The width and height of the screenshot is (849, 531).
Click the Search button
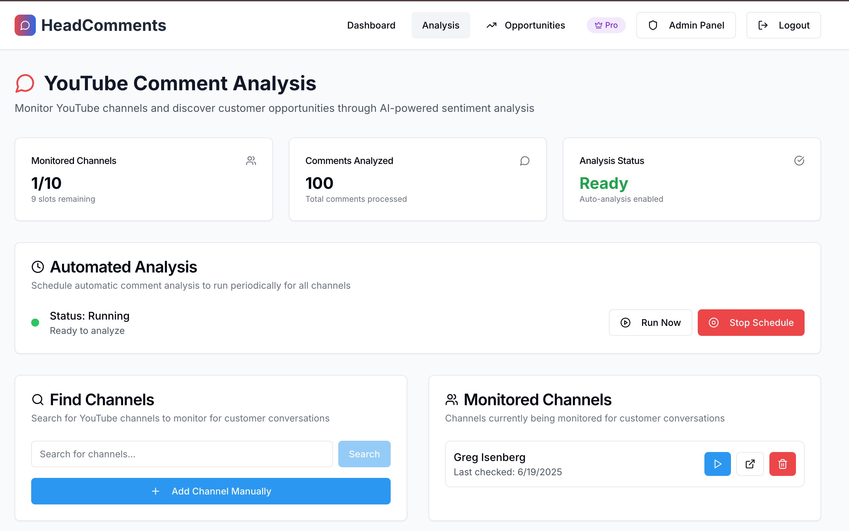[364, 454]
